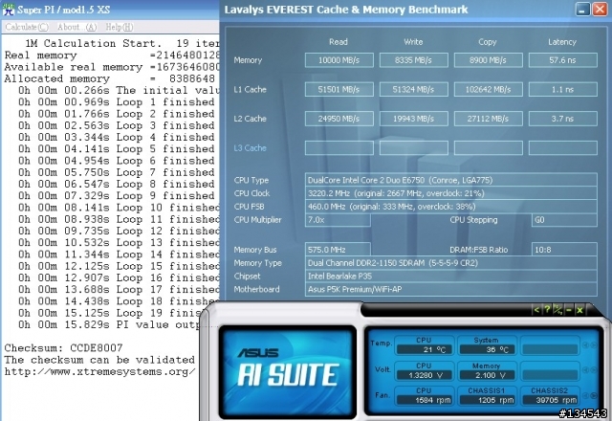Click Chipset field Intel Bearlake P35

coord(450,277)
